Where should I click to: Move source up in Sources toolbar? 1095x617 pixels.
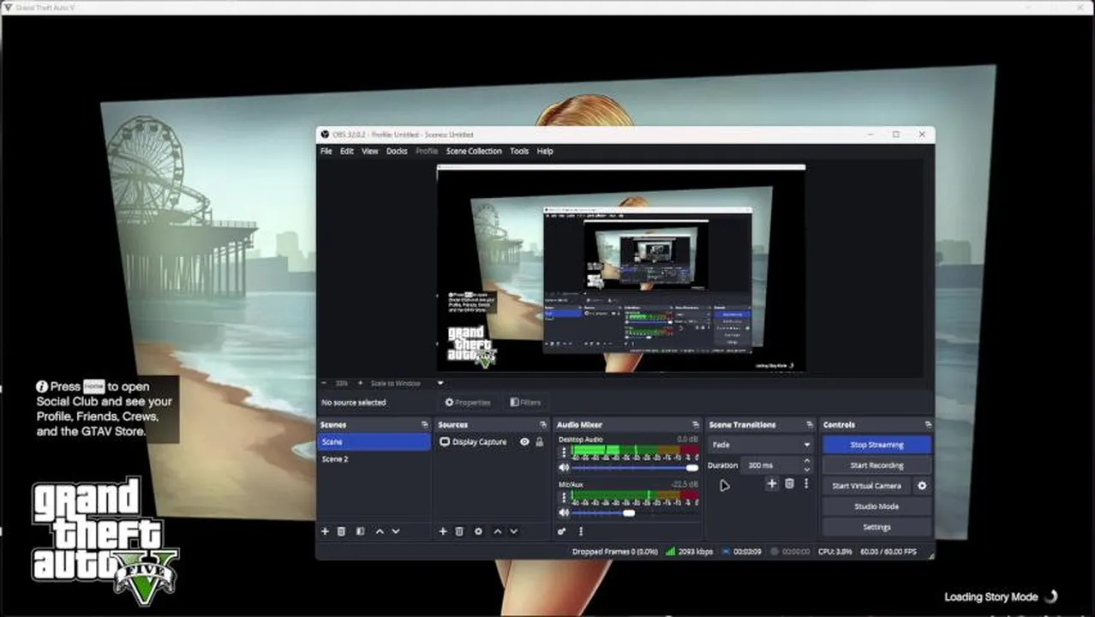coord(498,531)
